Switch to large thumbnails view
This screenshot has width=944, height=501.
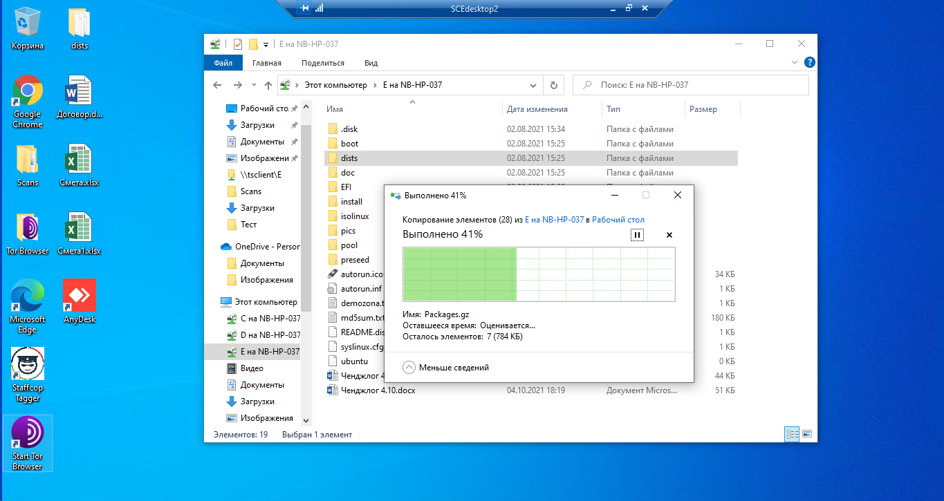[807, 435]
